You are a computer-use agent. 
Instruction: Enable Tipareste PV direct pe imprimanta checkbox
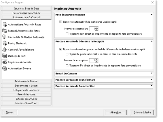67,66
